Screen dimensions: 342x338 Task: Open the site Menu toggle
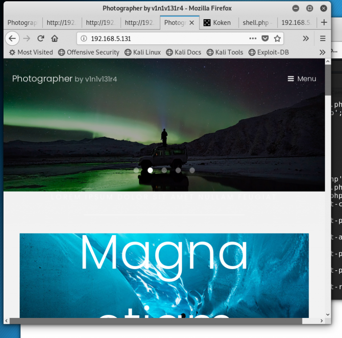click(x=301, y=79)
